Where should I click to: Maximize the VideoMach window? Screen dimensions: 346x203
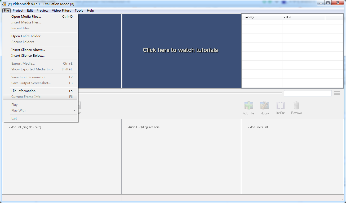328,3
